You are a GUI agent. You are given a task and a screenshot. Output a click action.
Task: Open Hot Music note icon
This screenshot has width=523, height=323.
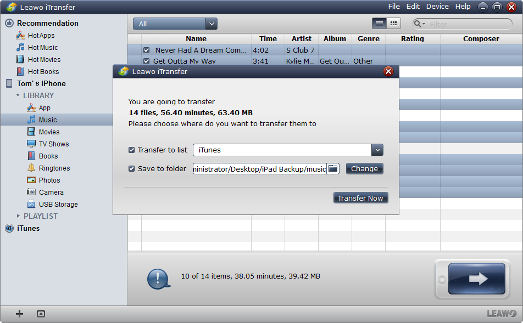(x=20, y=47)
